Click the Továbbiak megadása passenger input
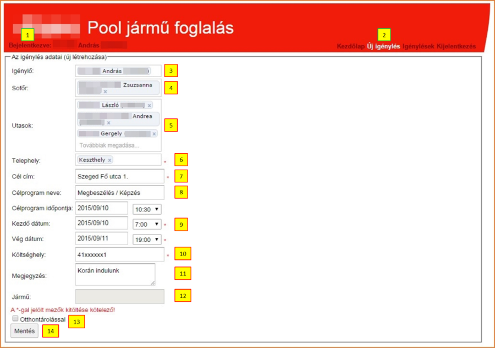The image size is (495, 348). (109, 145)
